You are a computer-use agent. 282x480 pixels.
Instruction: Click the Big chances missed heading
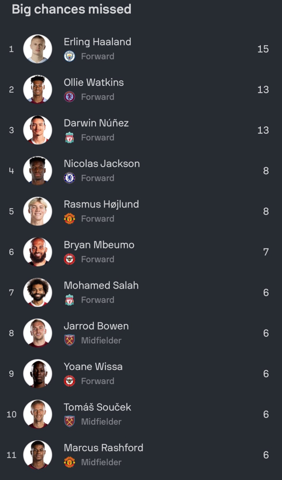(x=72, y=9)
